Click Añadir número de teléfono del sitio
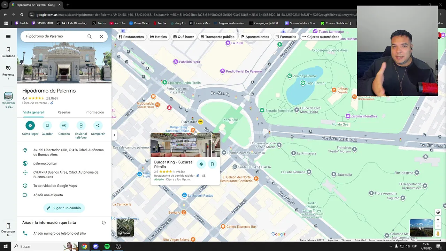446x251 pixels. (60, 234)
